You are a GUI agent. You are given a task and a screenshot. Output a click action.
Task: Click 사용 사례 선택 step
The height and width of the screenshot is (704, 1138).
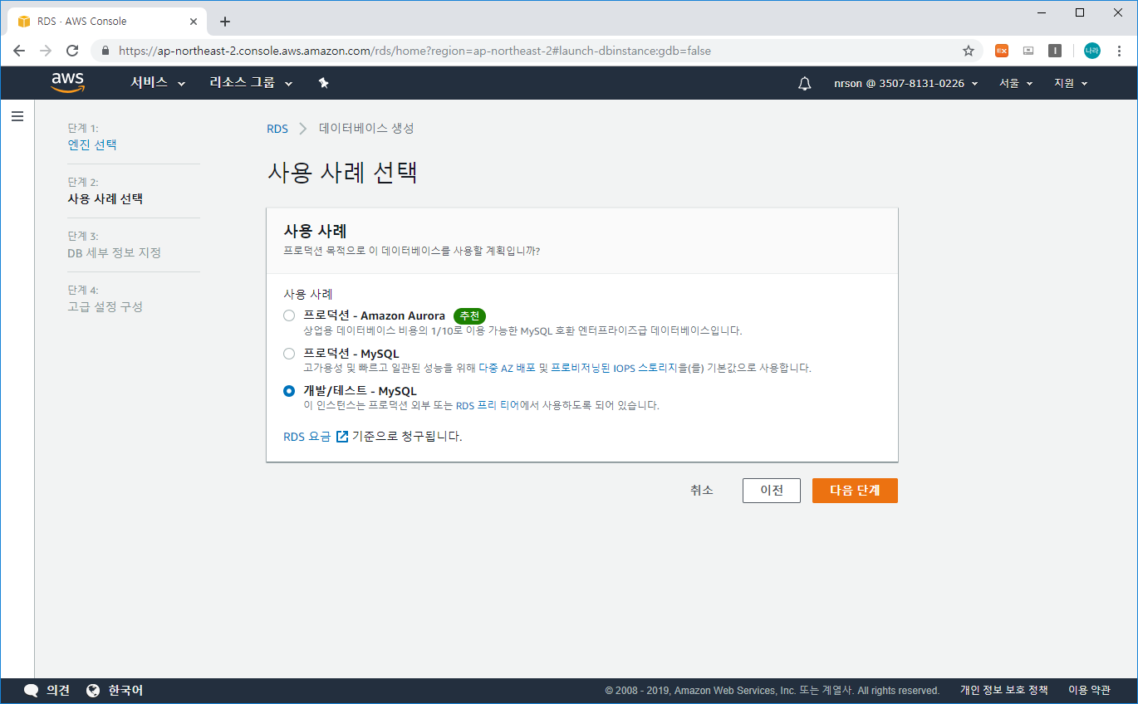(105, 198)
